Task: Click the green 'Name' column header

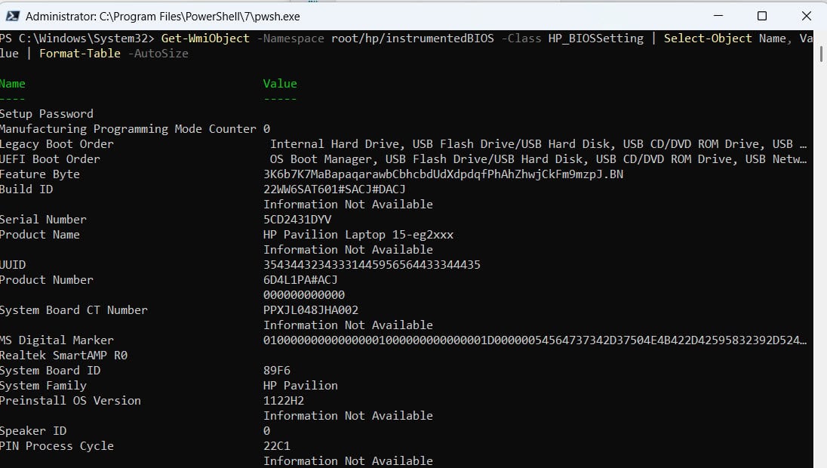Action: tap(13, 84)
